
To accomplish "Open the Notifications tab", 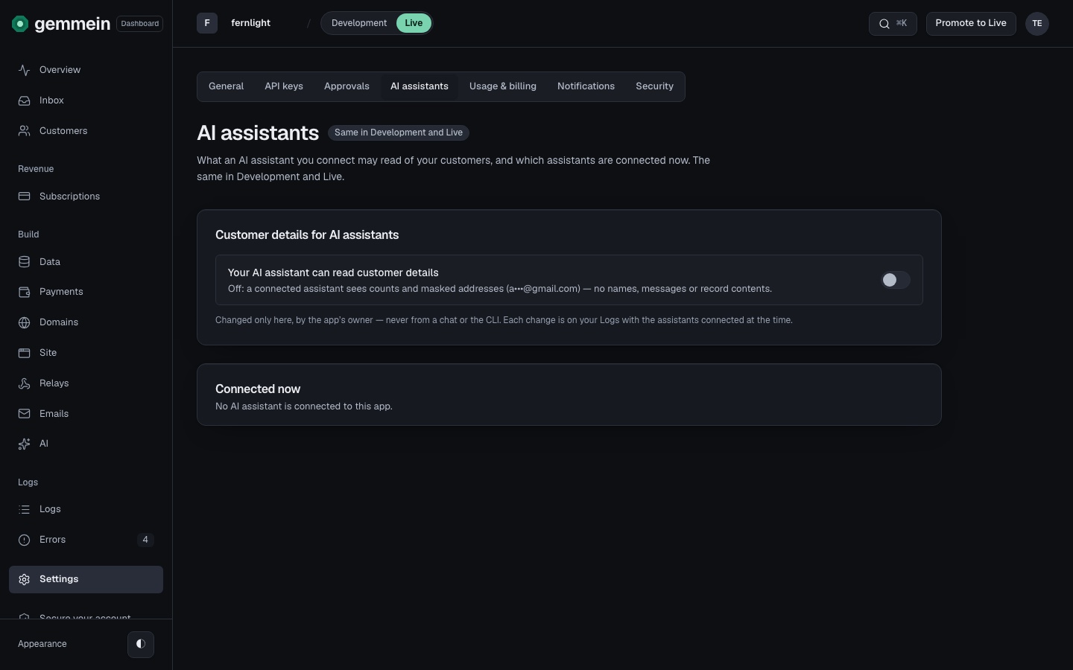I will (586, 86).
